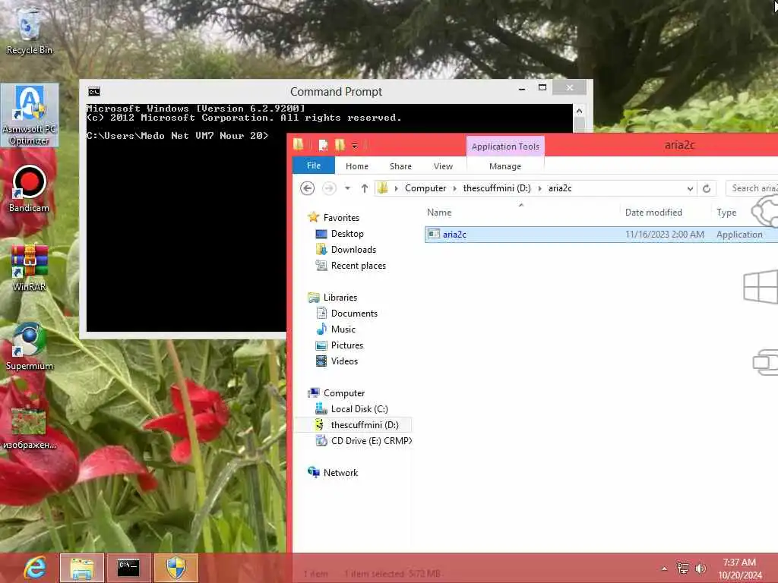Click the File Explorer taskbar button
This screenshot has height=583, width=778.
pyautogui.click(x=82, y=568)
